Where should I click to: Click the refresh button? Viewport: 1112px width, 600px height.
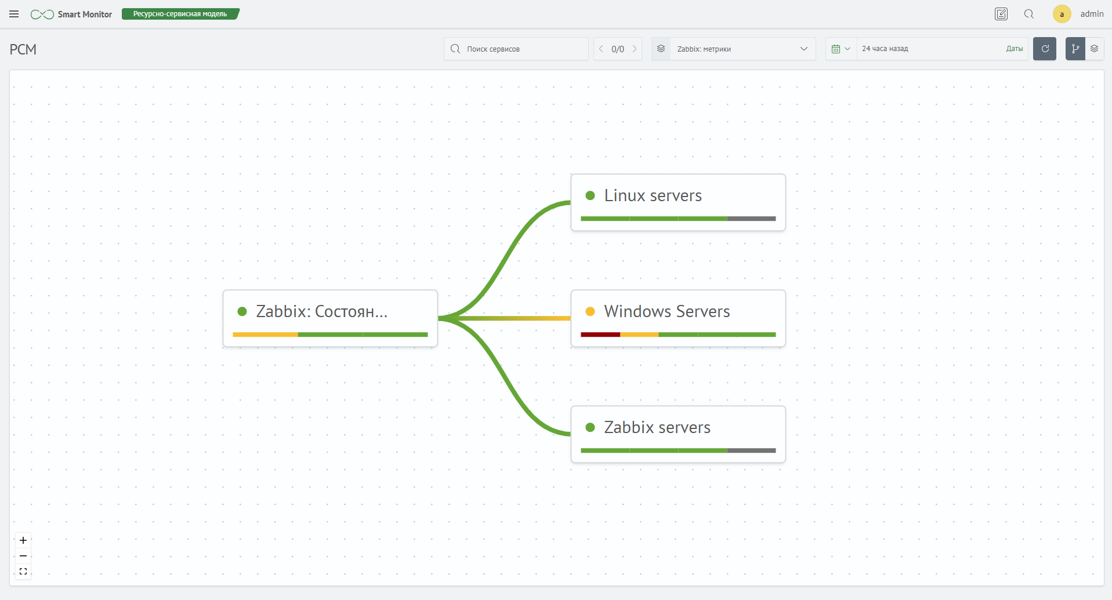(1045, 49)
